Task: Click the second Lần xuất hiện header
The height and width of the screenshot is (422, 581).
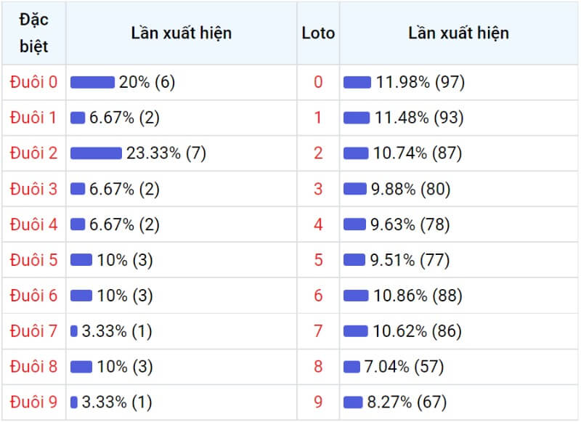Action: (x=459, y=33)
